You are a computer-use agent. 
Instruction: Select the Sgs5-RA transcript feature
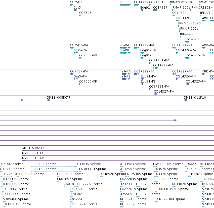[x=76, y=53]
